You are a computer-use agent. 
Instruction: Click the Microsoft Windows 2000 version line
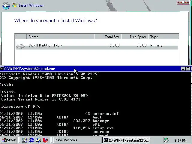(x=50, y=74)
